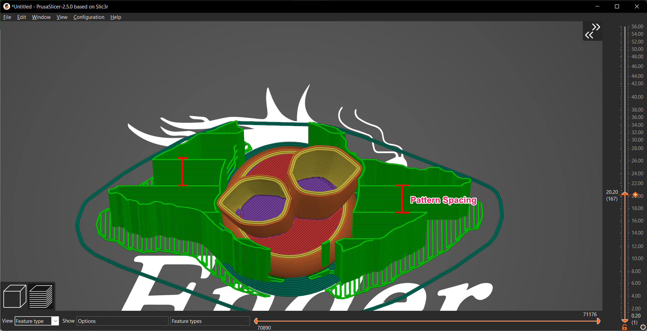Click the right thumb of horizontal moves slider
The height and width of the screenshot is (331, 647).
tap(598, 321)
